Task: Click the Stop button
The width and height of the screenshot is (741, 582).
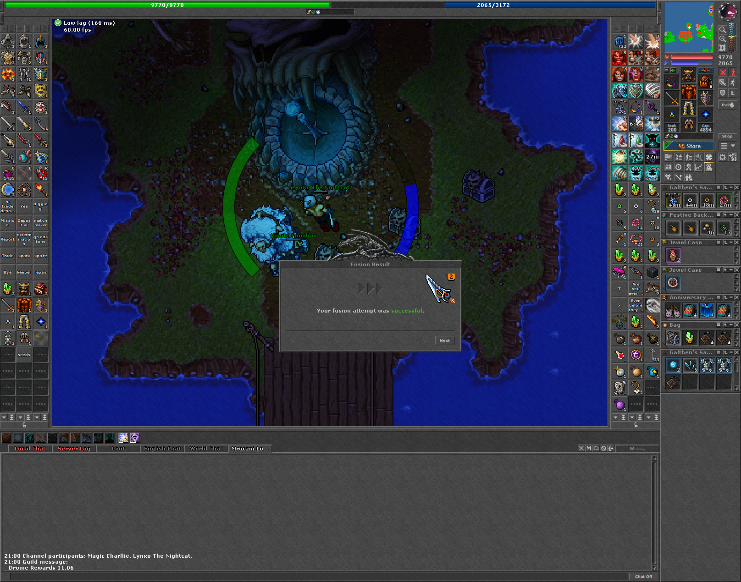Action: click(x=727, y=136)
